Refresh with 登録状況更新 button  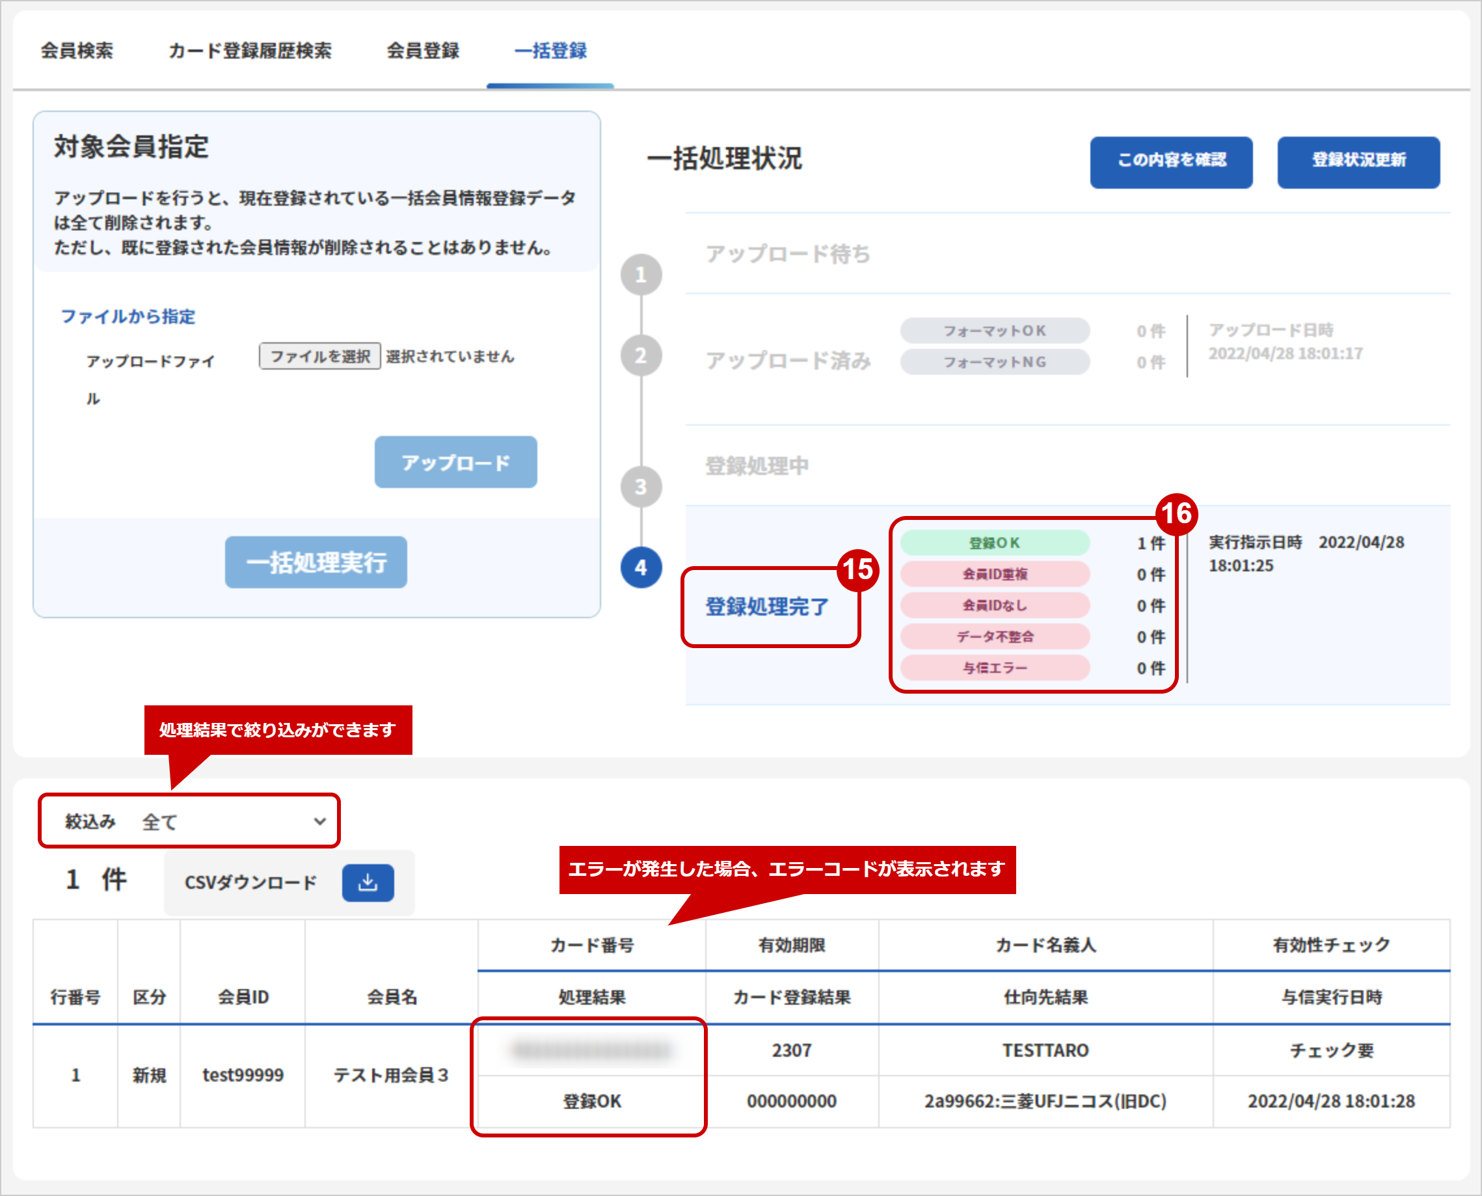[x=1359, y=162]
